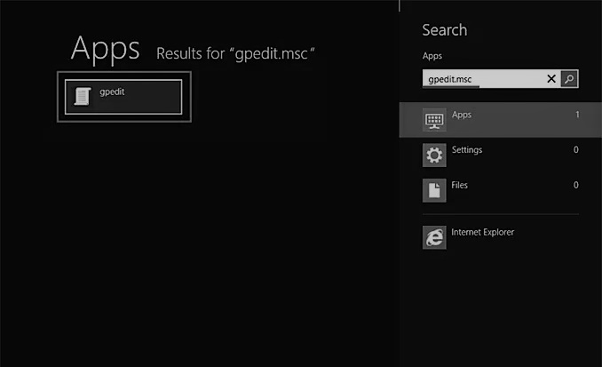Click the Apps result count "1"
The width and height of the screenshot is (602, 367).
click(577, 115)
